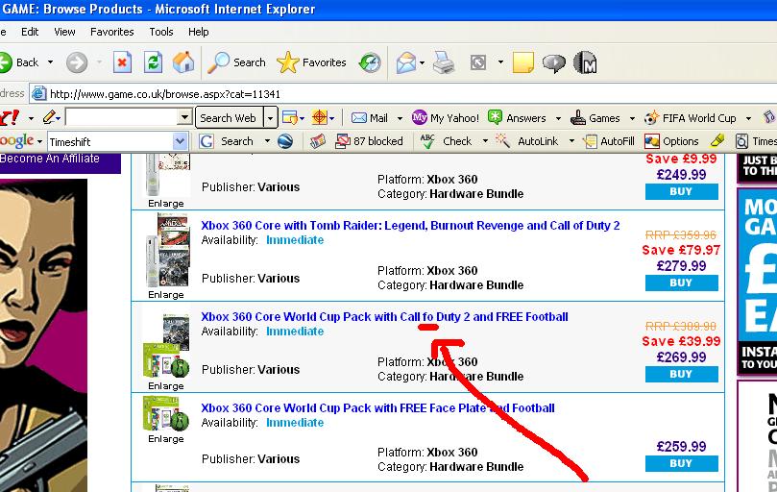The height and width of the screenshot is (492, 777).
Task: Open the Help menu
Action: tap(198, 32)
